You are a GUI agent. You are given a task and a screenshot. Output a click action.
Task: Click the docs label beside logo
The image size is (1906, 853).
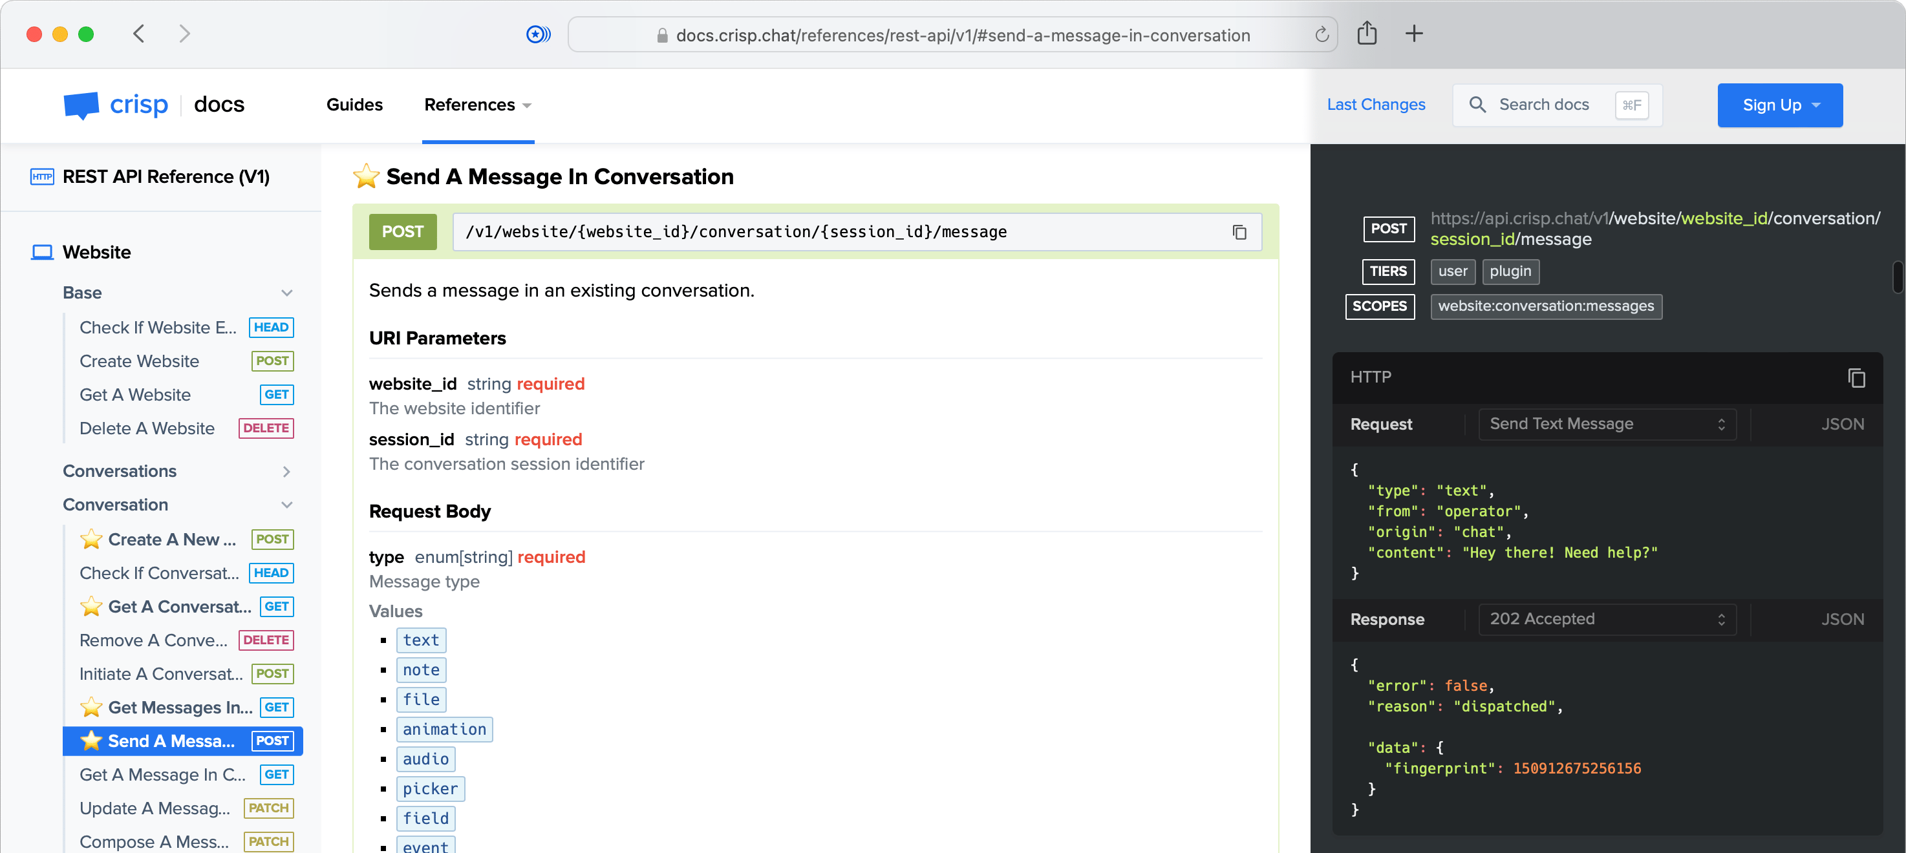click(219, 104)
